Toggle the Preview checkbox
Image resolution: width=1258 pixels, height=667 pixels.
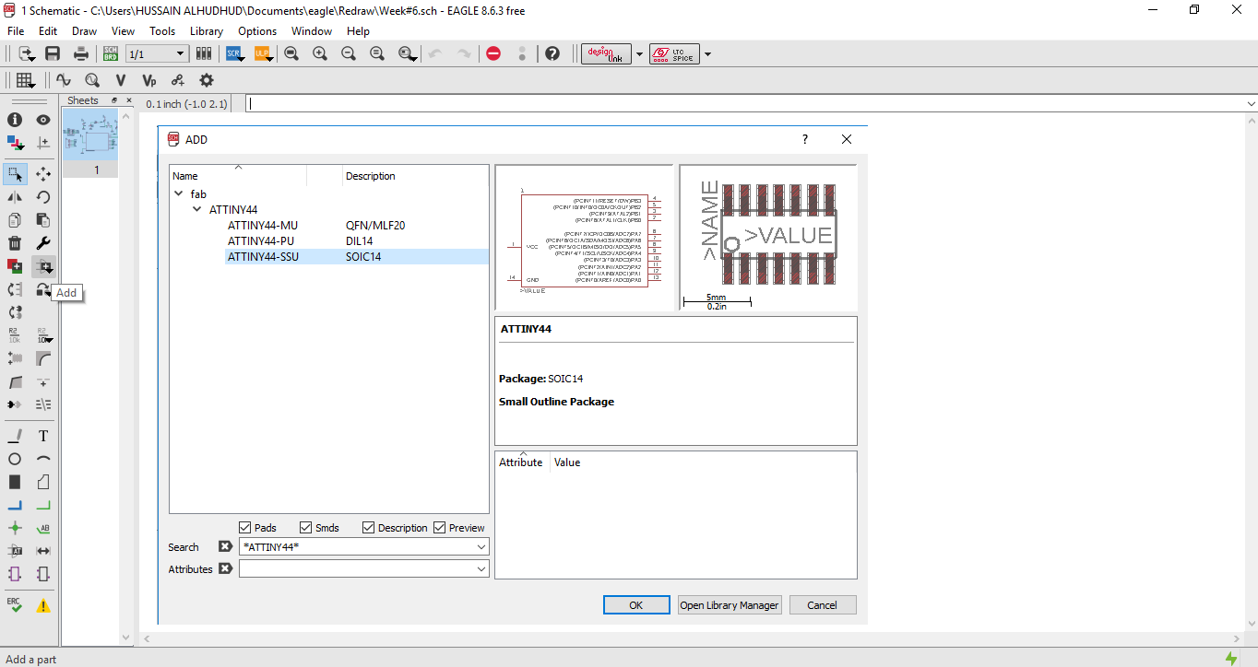tap(439, 528)
